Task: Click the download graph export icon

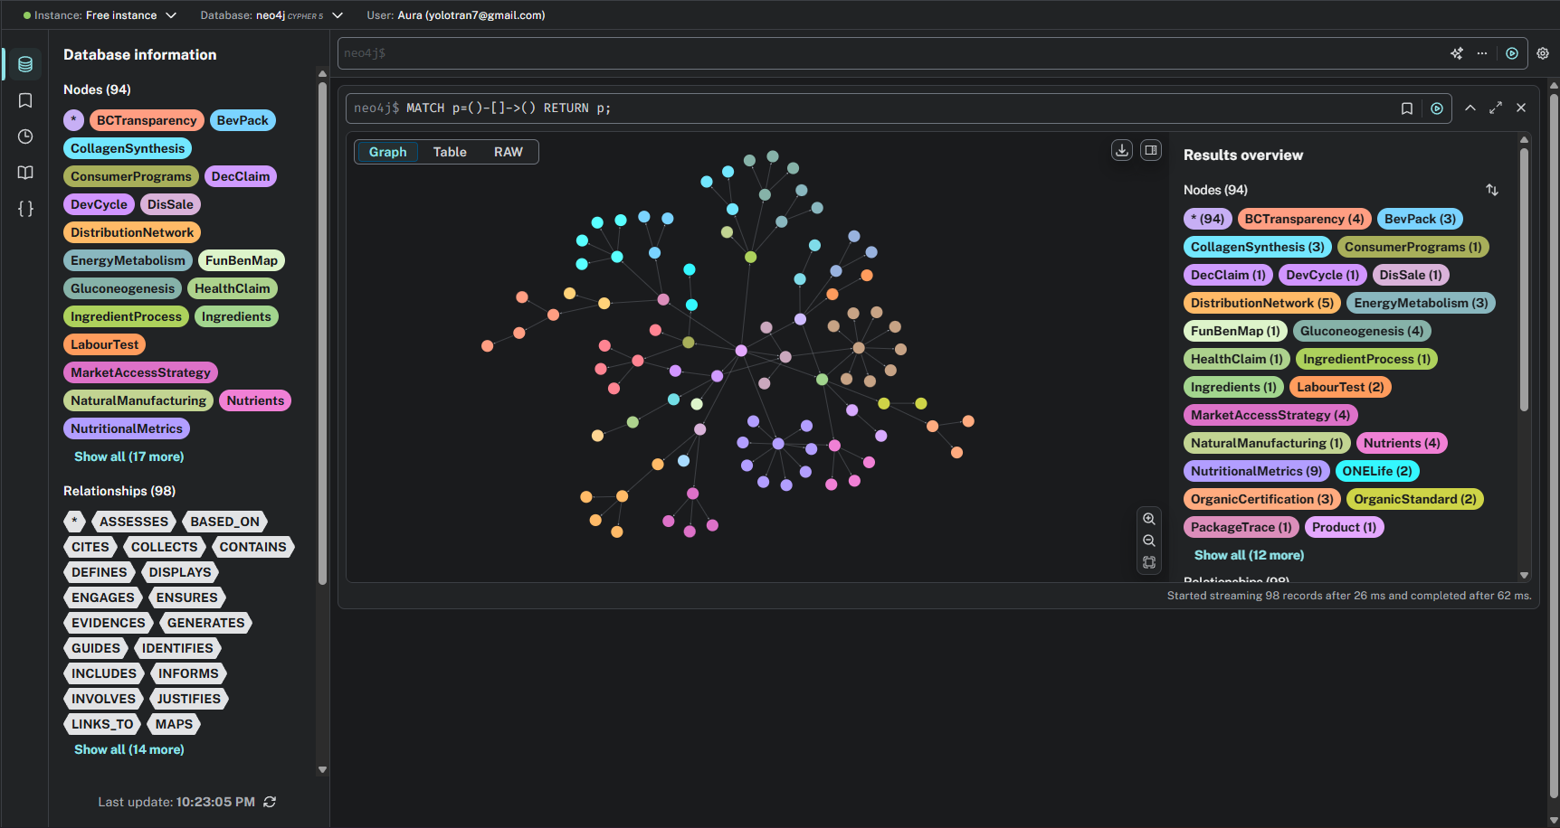Action: [x=1122, y=150]
